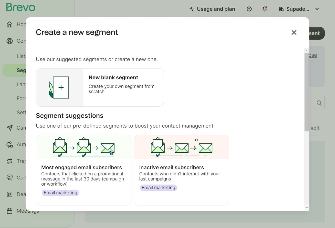Open the help question mark icon

(x=249, y=9)
